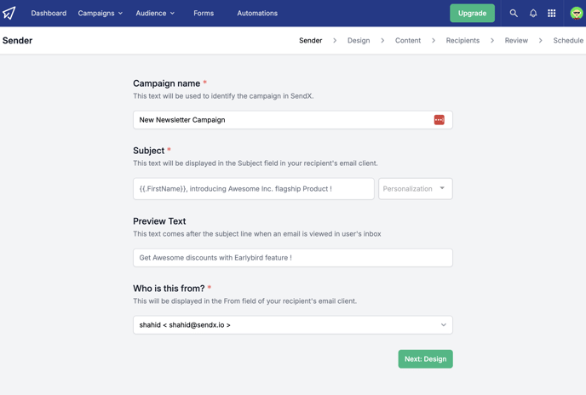Open the Personalization dropdown
This screenshot has height=395, width=586.
(415, 189)
